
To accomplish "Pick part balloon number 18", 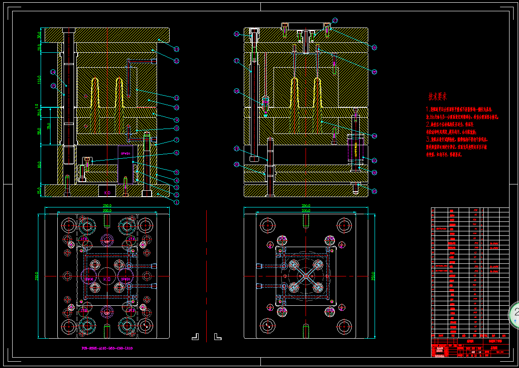I will 236,91.
